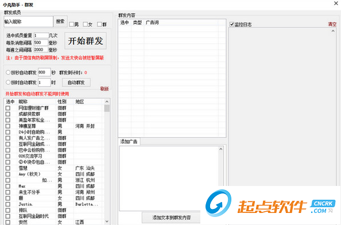Click the hours interval field showing 1
This screenshot has width=341, height=225.
[44, 83]
